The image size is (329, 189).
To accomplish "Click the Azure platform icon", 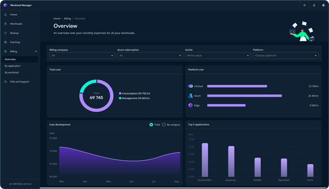I will pos(190,96).
